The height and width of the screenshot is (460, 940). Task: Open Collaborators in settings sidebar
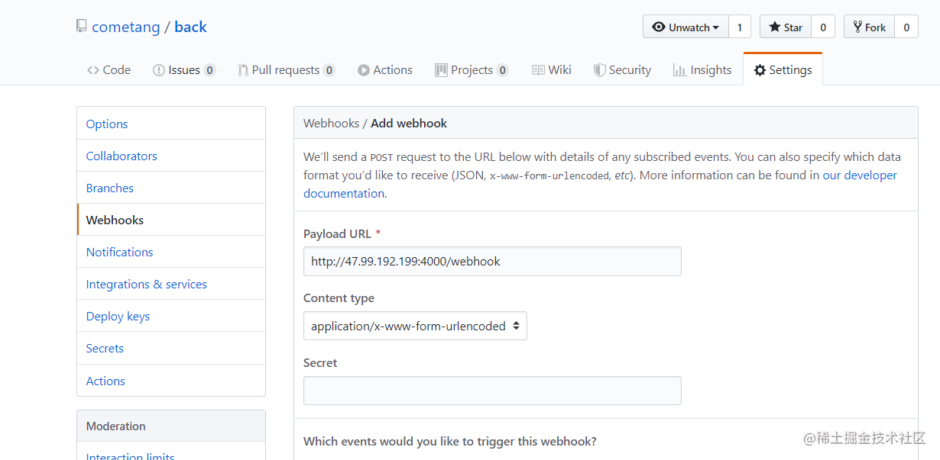[171, 156]
